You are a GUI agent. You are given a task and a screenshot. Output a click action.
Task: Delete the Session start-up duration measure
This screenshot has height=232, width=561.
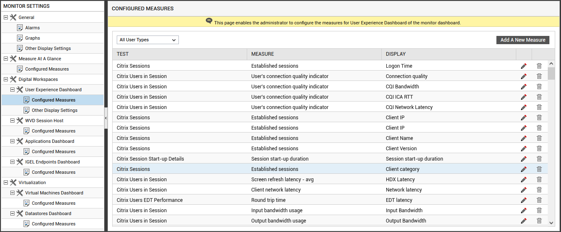539,159
